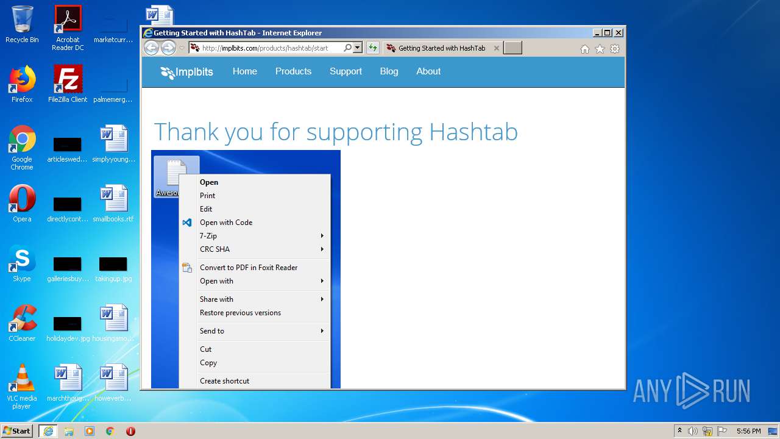The image size is (780, 439).
Task: Open IE Tools gear icon
Action: tap(615, 49)
